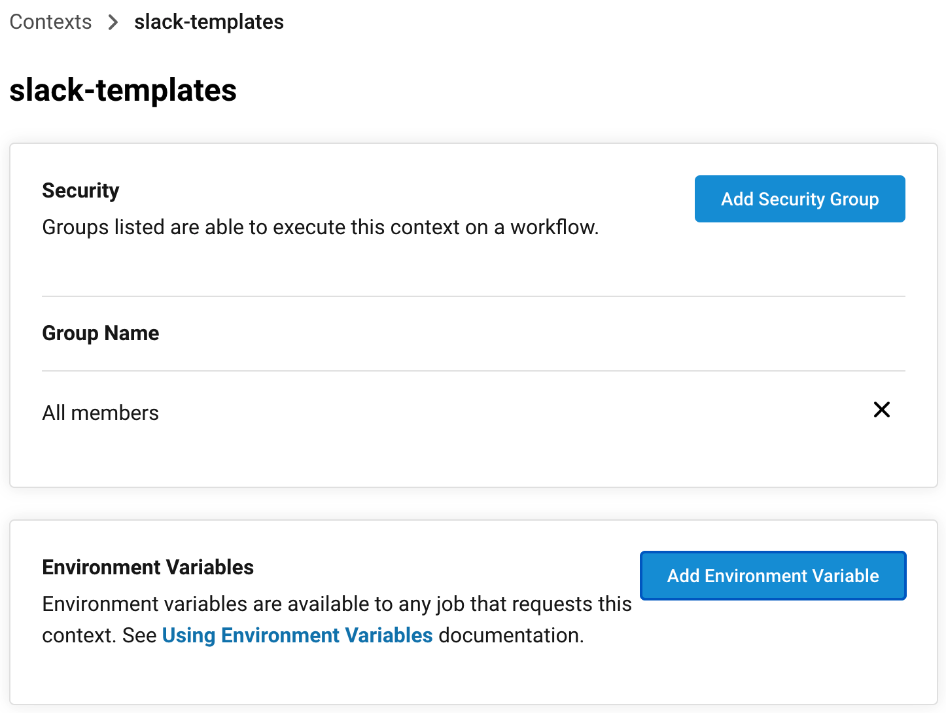Image resolution: width=946 pixels, height=713 pixels.
Task: Click the slack-templates breadcrumb item
Action: coord(209,22)
